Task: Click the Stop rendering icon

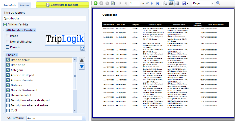Action: tap(107, 3)
